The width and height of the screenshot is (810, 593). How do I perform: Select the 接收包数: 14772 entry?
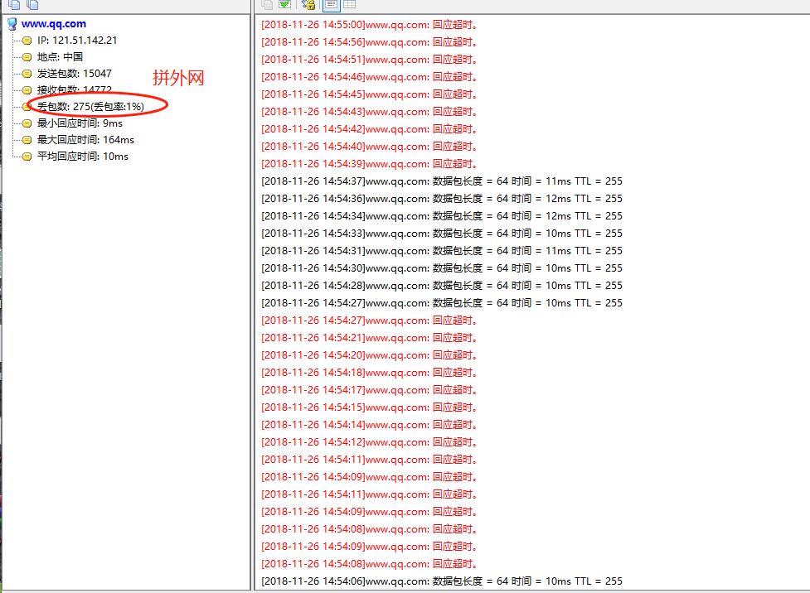[75, 89]
